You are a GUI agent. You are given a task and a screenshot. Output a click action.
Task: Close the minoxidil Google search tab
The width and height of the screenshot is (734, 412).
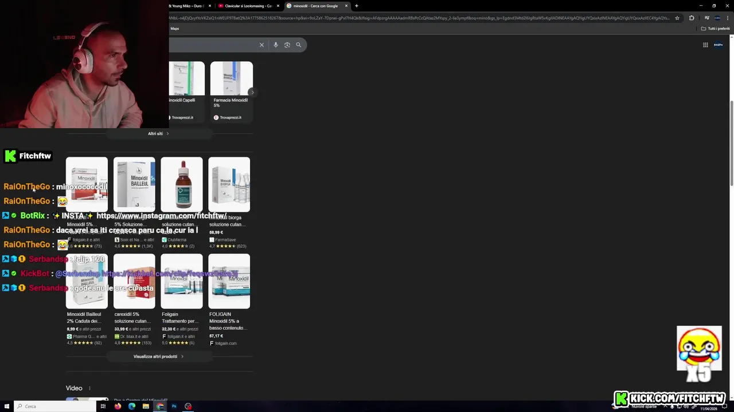(346, 6)
